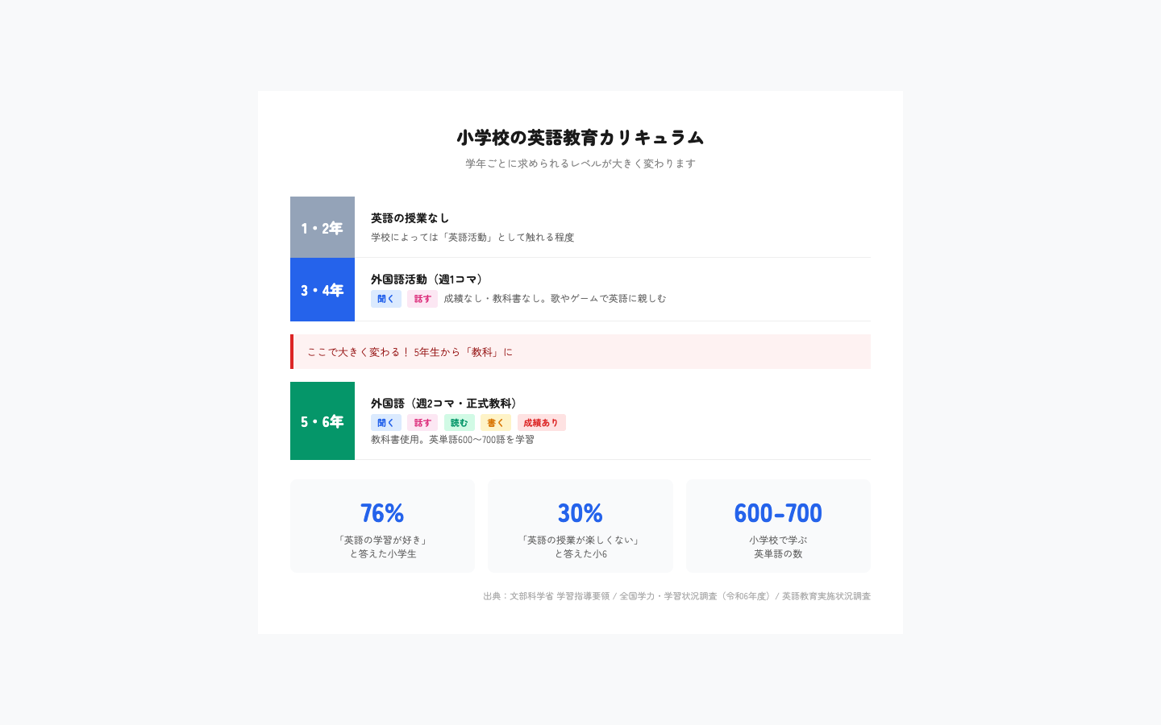The width and height of the screenshot is (1161, 725).
Task: Select the 話す badge in the 3・4年 row
Action: pyautogui.click(x=422, y=299)
